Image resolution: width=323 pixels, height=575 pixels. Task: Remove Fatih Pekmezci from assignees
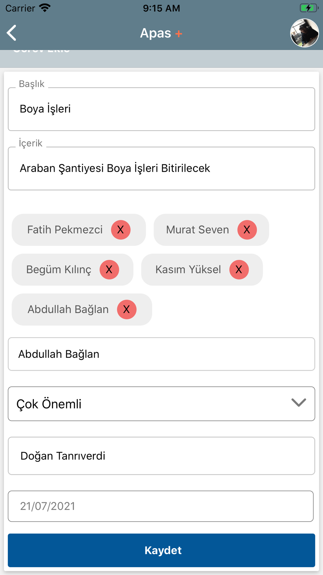[x=121, y=230]
